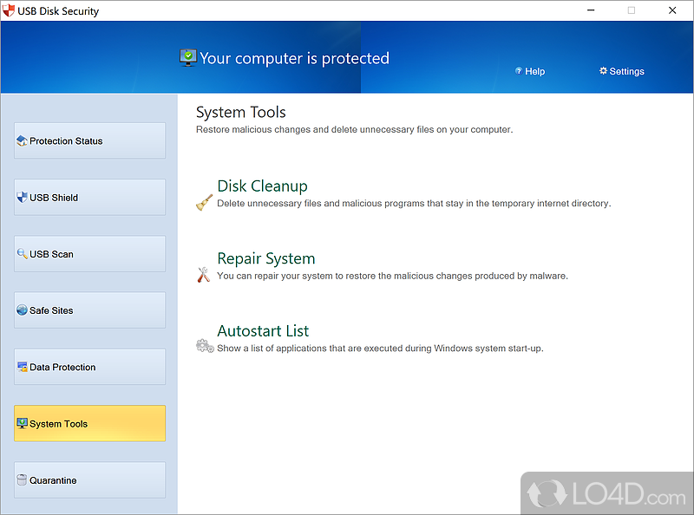This screenshot has height=515, width=694.
Task: Open the USB Scan section
Action: (x=89, y=254)
